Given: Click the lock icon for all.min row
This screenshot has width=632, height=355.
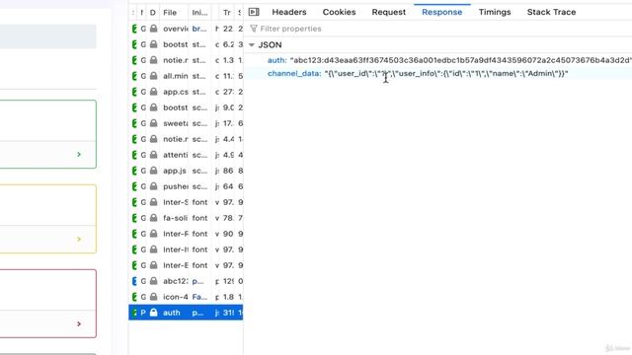Looking at the screenshot, I should tap(154, 76).
